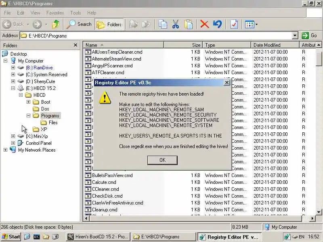Open the command prompt quick launch icon

(36, 237)
